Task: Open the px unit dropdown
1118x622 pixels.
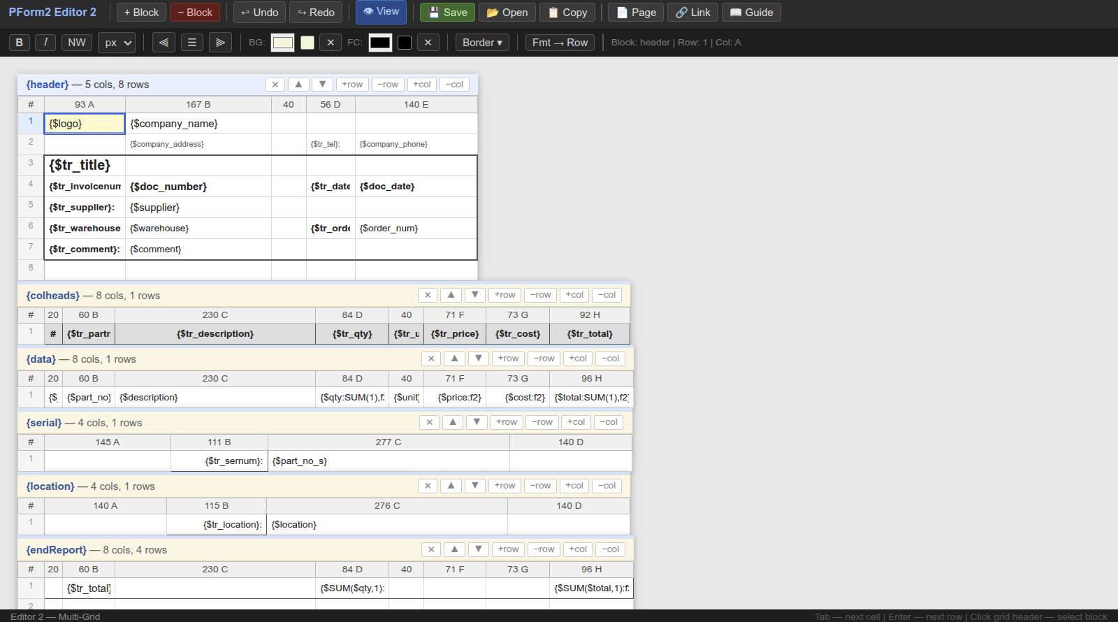Action: [x=117, y=43]
